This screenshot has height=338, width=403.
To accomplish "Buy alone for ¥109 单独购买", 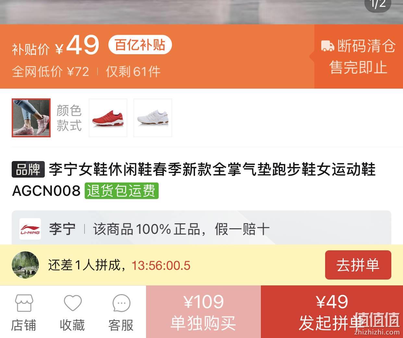I will pos(203,312).
